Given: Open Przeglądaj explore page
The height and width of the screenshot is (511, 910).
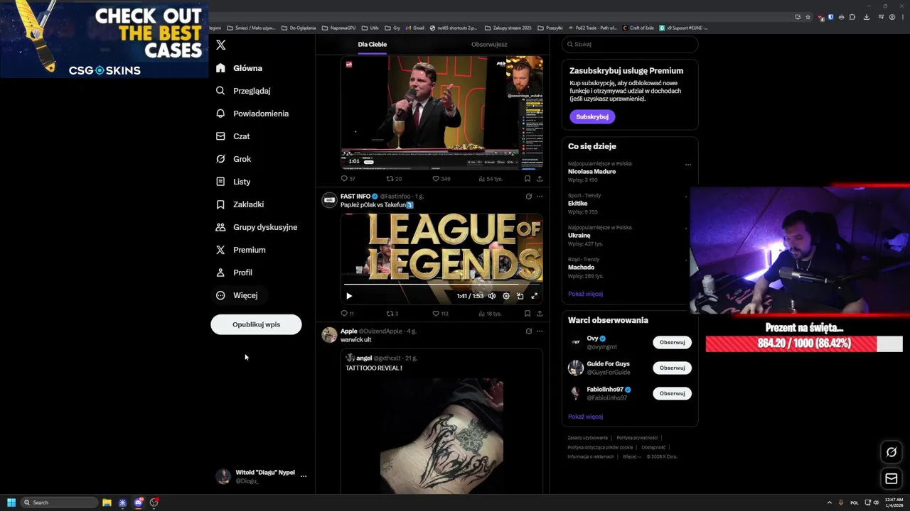Looking at the screenshot, I should 243,91.
